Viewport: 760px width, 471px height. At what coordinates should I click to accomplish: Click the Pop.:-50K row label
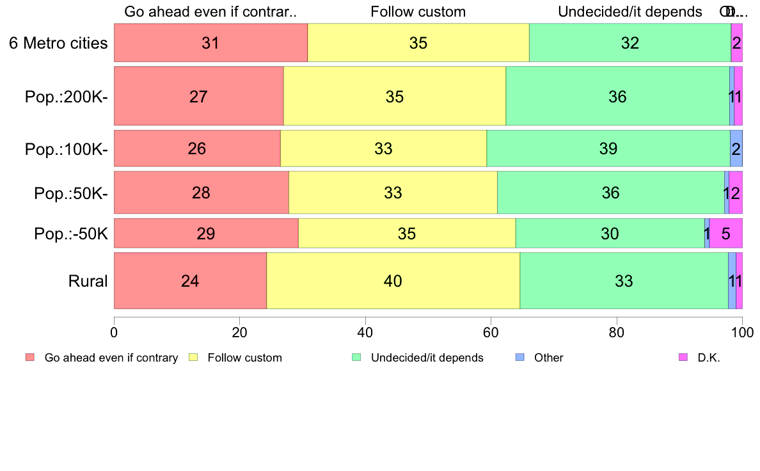coord(71,234)
